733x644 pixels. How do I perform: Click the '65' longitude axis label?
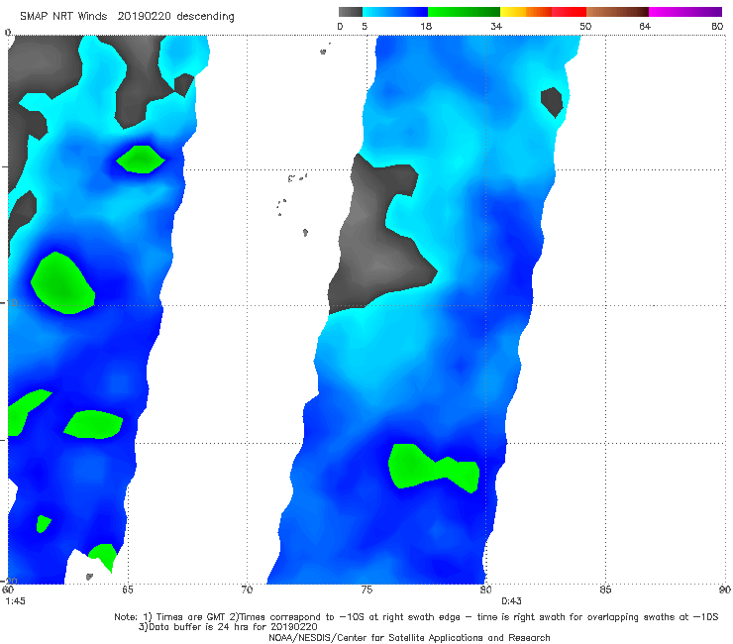pos(128,590)
